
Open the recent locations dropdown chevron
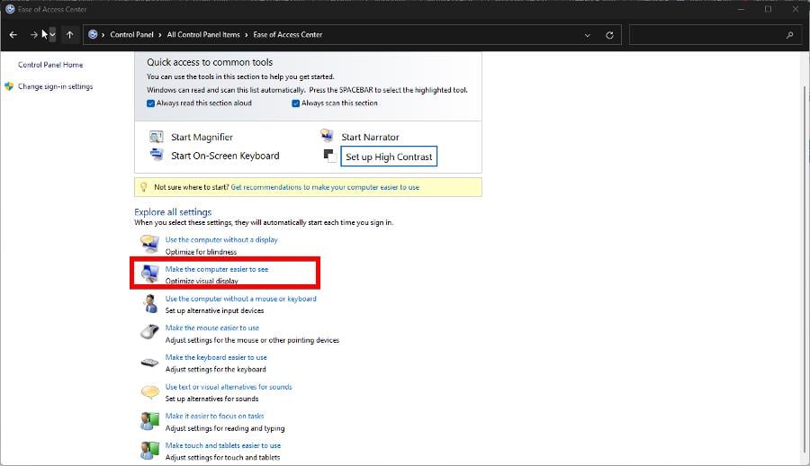52,34
